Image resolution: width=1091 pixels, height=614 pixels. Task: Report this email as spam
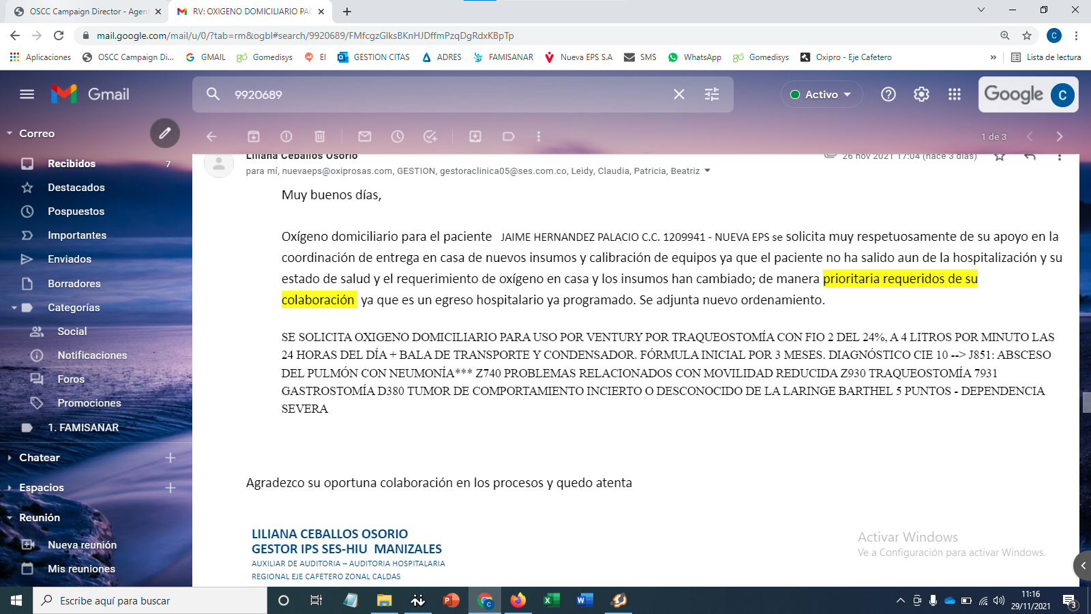[286, 136]
